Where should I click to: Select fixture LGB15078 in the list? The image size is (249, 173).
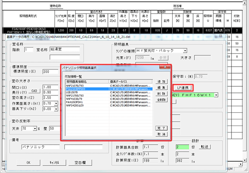[x=109, y=92]
